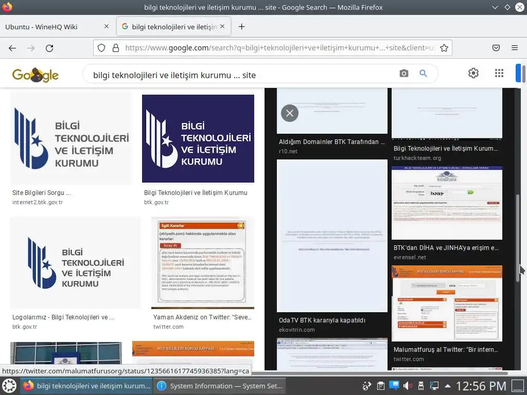Click 'Aldığım Domainler BTK Tarafından' caption
The image size is (527, 395).
(332, 142)
